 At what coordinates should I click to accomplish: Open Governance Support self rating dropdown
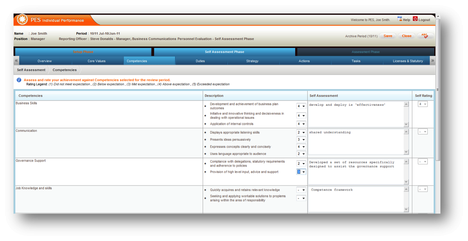click(x=423, y=162)
